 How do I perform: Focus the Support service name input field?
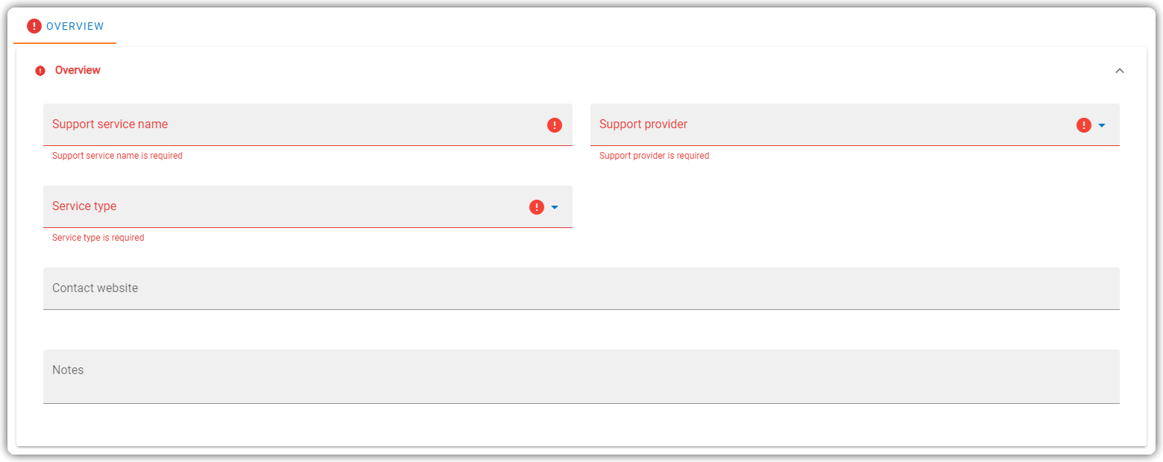[308, 124]
